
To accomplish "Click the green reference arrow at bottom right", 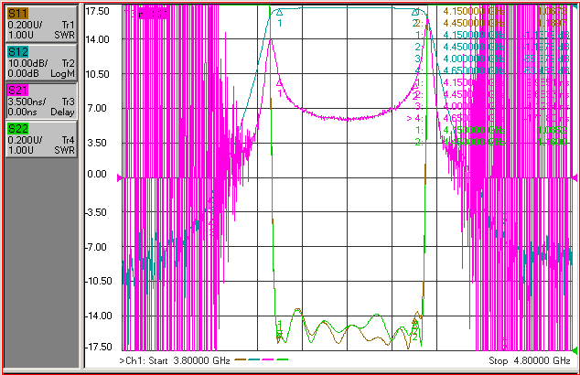I will pyautogui.click(x=575, y=350).
